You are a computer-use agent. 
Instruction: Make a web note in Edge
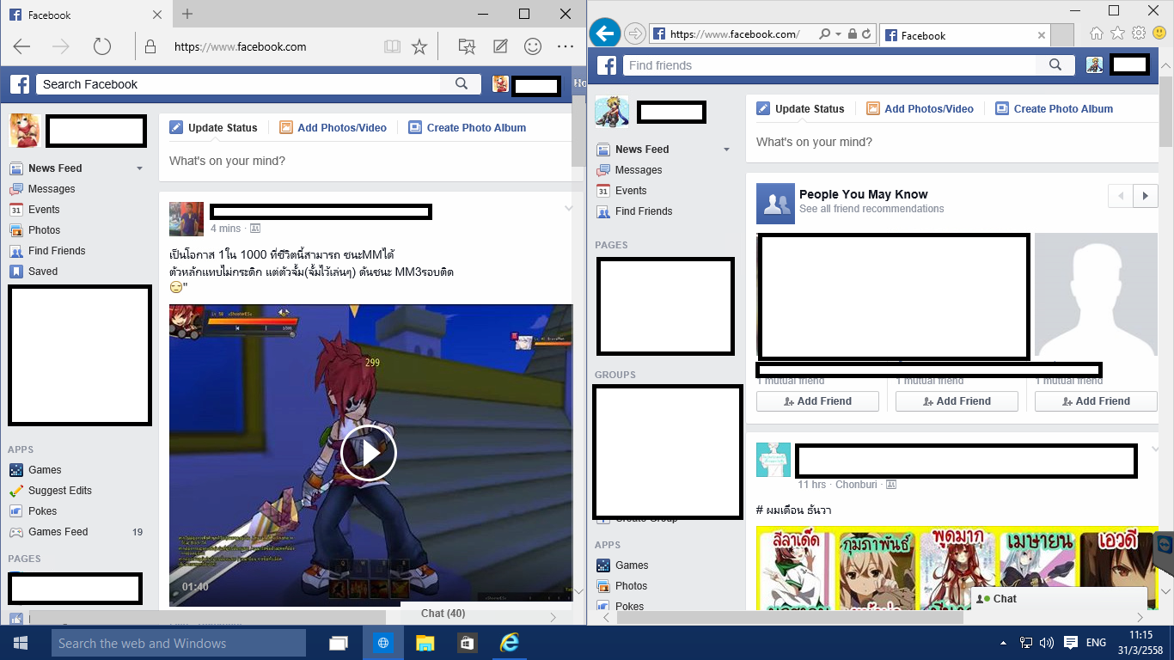tap(500, 46)
